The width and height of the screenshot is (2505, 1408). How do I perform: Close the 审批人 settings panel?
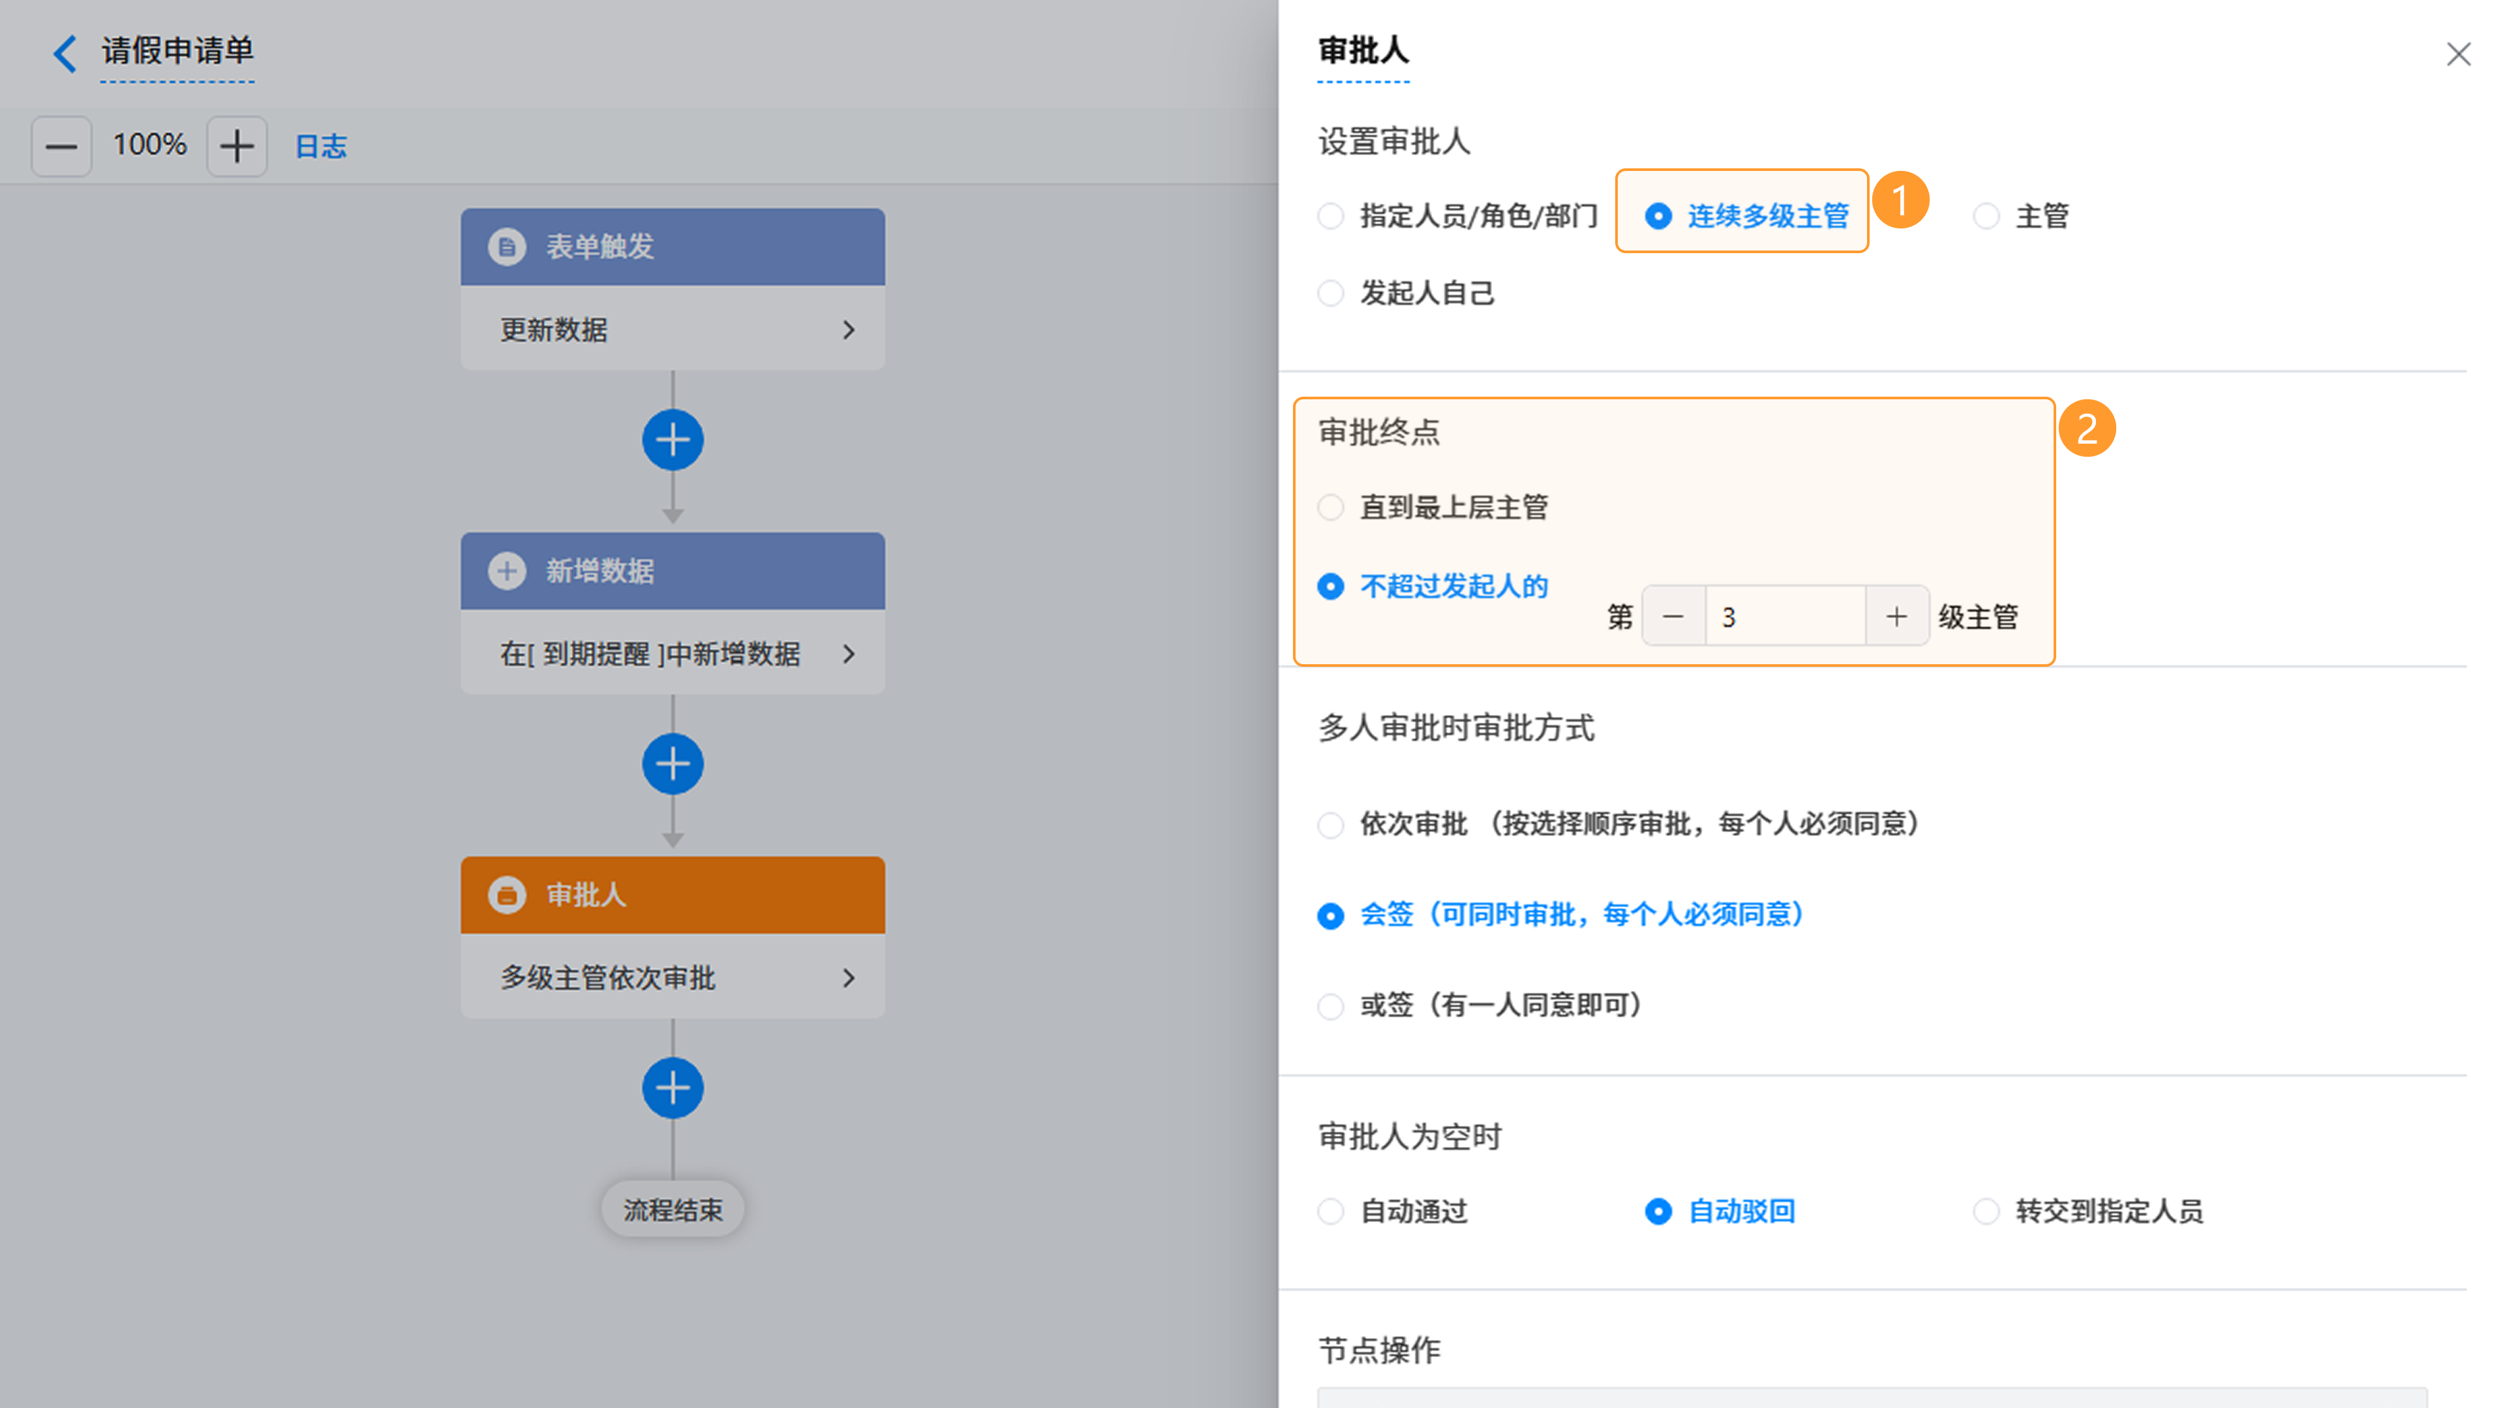pos(2459,54)
